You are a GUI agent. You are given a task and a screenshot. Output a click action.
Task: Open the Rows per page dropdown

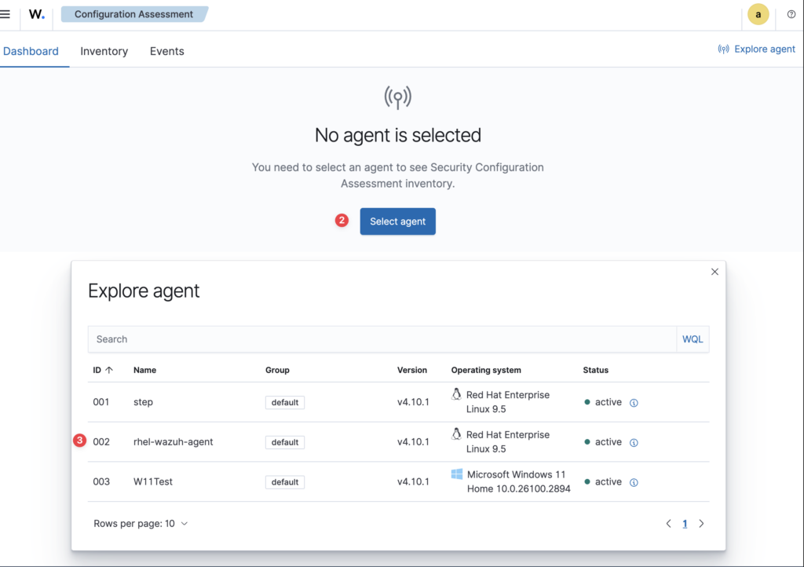coord(141,524)
